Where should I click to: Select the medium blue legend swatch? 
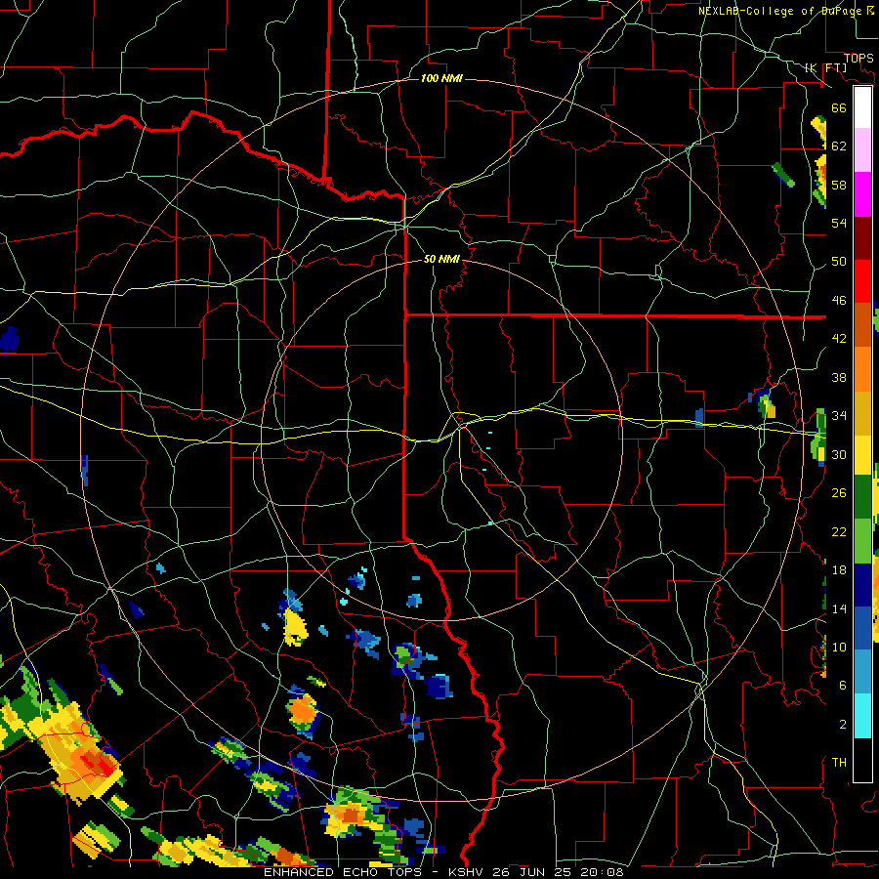[862, 628]
